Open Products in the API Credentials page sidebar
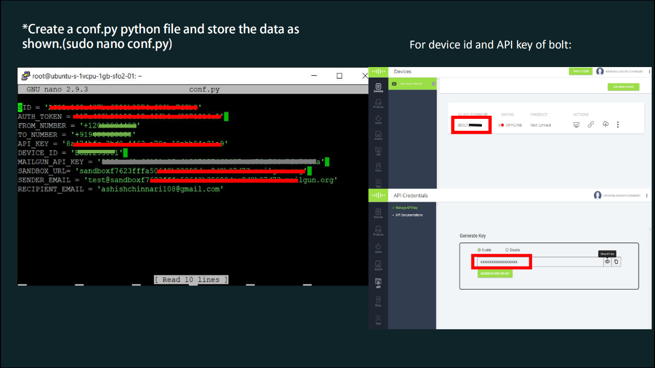655x368 pixels. point(378,231)
